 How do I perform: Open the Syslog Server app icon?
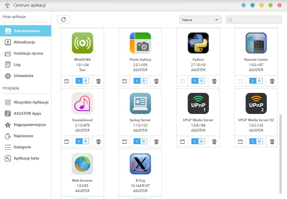tap(140, 103)
